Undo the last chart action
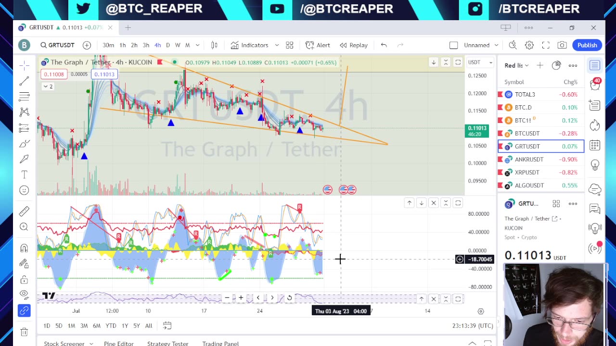616x346 pixels. [384, 45]
